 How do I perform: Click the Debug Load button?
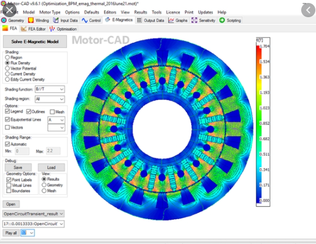click(51, 168)
